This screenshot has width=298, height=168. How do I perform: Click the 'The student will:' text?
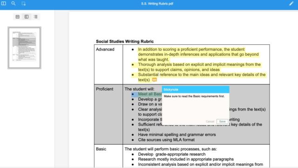coord(140,89)
